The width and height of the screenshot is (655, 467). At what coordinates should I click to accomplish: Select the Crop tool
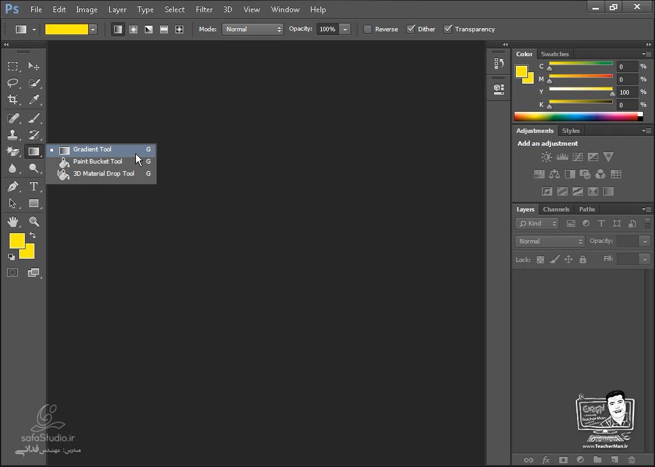(13, 100)
